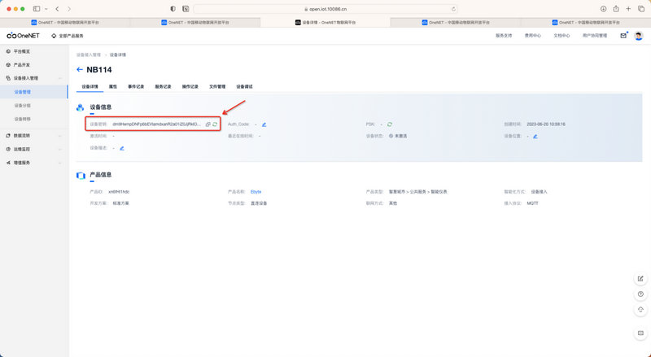Viewport: 651px width, 357px height.
Task: Expand the 运维监控 sidebar section
Action: tap(34, 149)
